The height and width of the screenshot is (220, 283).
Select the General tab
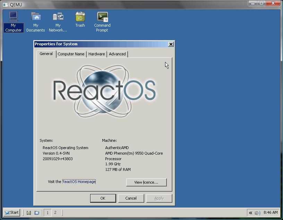[46, 54]
